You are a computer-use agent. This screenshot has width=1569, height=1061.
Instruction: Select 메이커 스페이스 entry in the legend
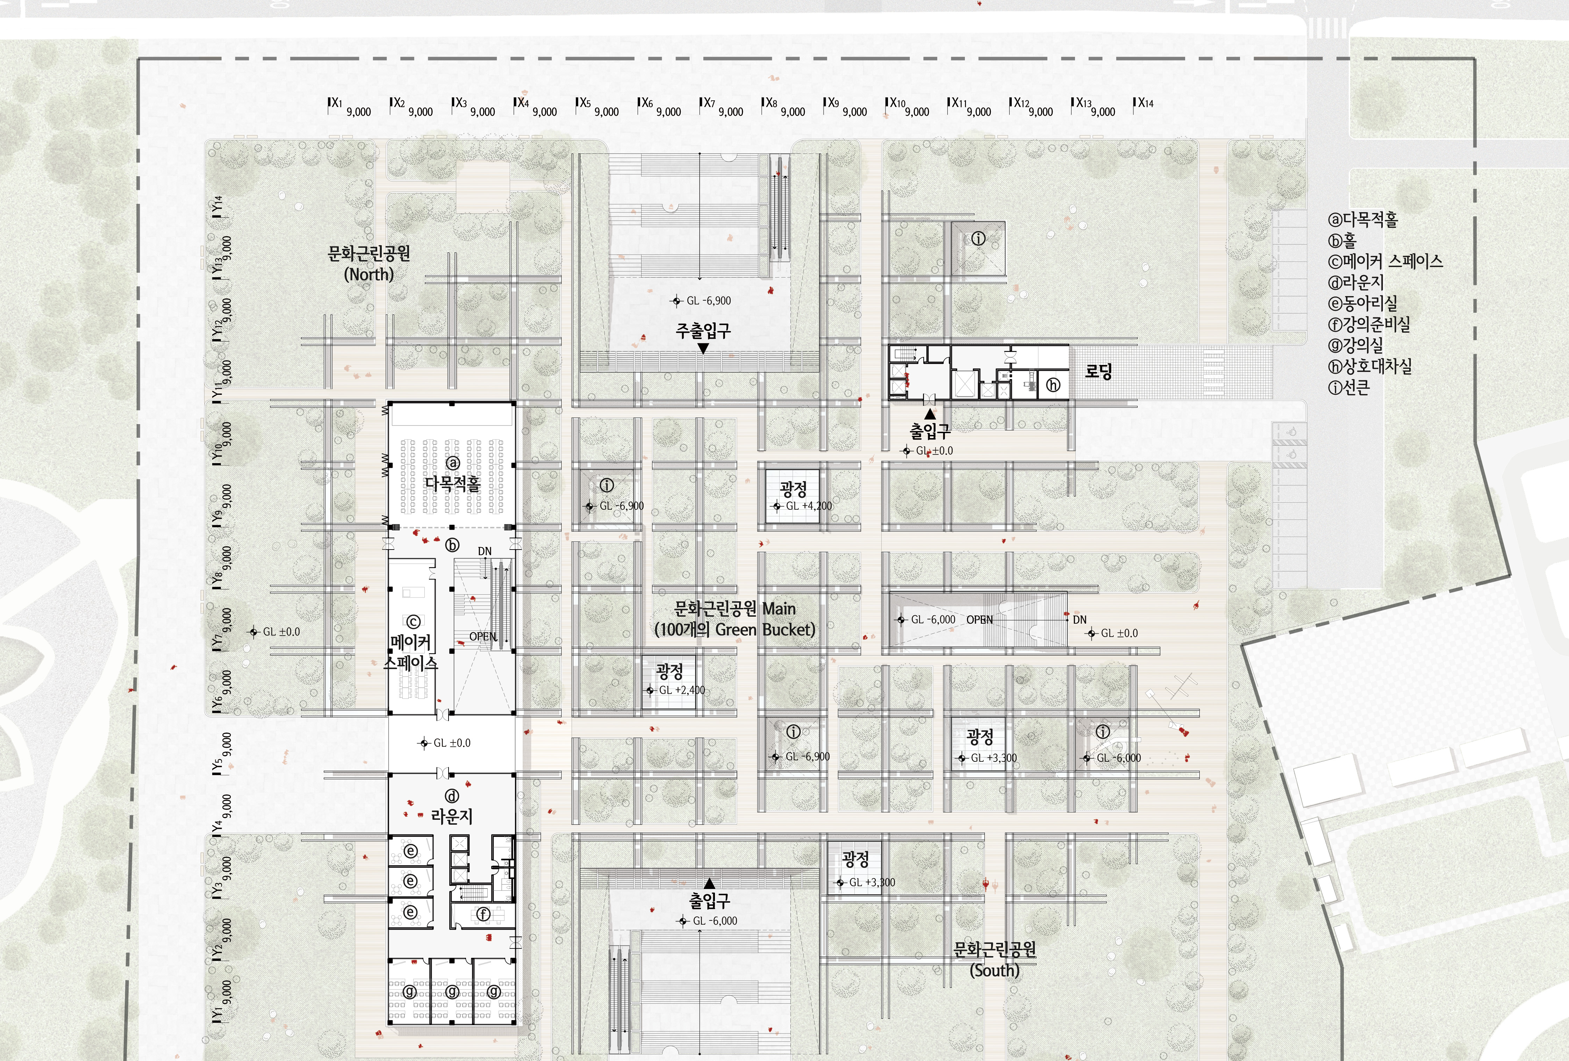[1385, 261]
